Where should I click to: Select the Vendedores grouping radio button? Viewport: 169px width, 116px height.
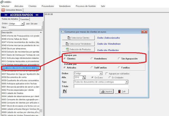[92, 59]
